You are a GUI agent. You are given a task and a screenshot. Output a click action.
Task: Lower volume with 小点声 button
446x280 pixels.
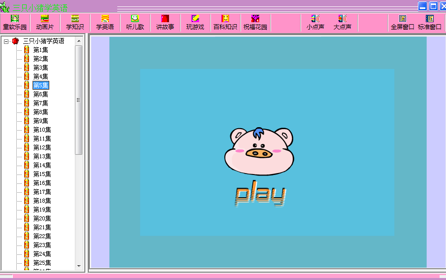click(x=315, y=23)
